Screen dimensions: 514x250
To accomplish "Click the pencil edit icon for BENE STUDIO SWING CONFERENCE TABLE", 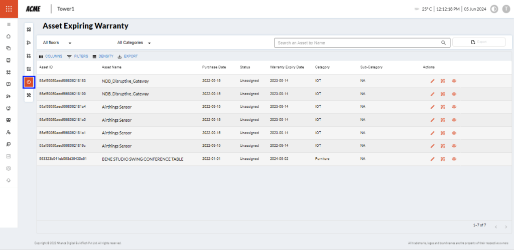I will point(432,159).
